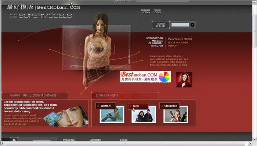
Task: Click the padlock icon in footer
Action: coord(14,140)
